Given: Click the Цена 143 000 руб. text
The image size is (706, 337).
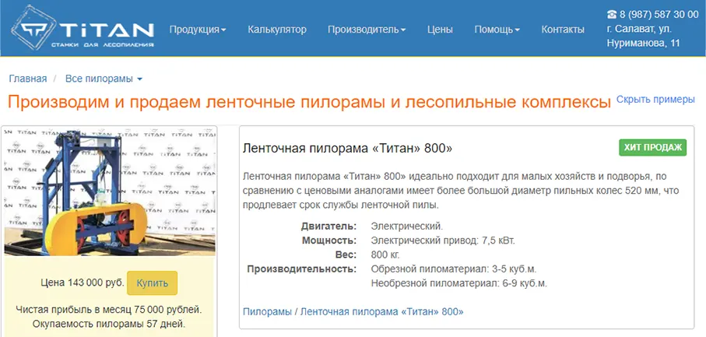Looking at the screenshot, I should (83, 283).
